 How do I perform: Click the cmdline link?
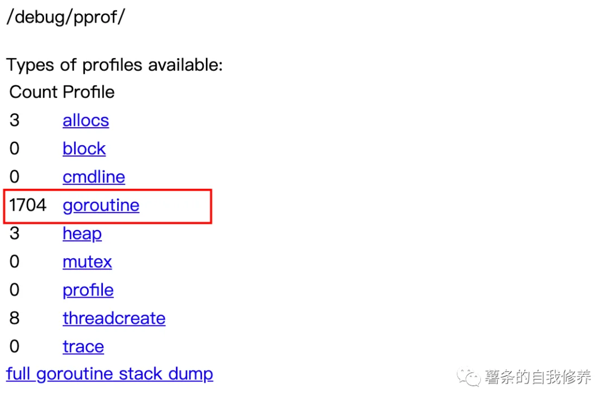click(93, 177)
